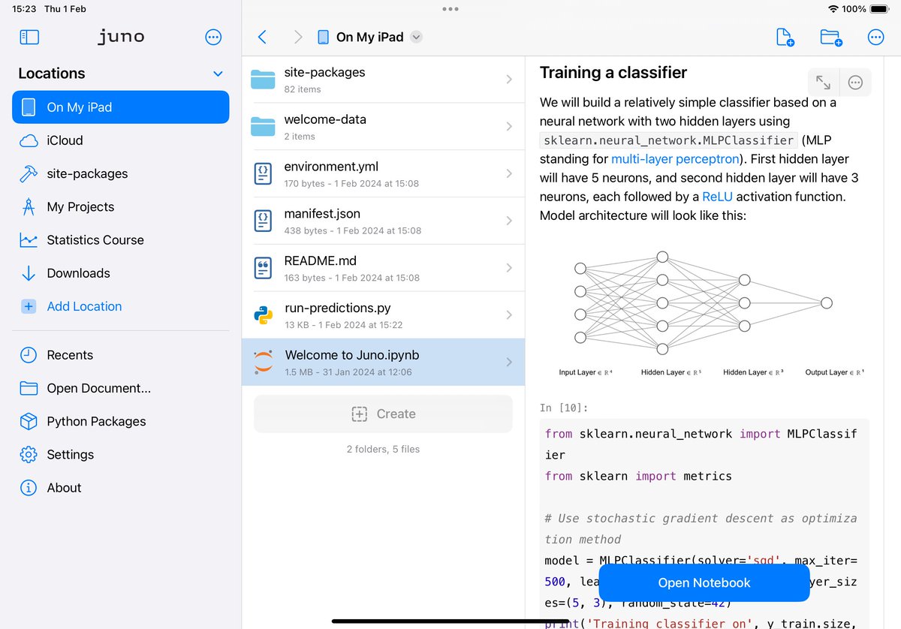
Task: Click the hammer icon for site-packages location
Action: tap(29, 173)
